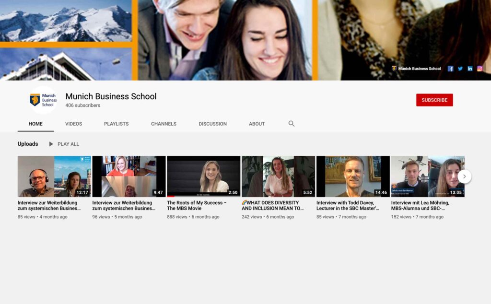491x304 pixels.
Task: Open the Discussion tab
Action: pyautogui.click(x=212, y=124)
